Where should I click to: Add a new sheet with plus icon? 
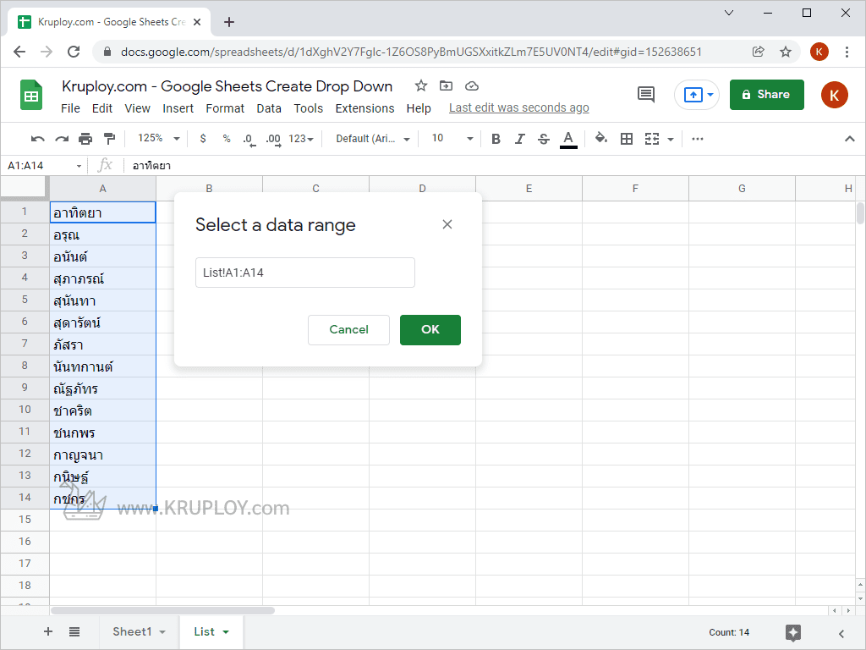[48, 631]
